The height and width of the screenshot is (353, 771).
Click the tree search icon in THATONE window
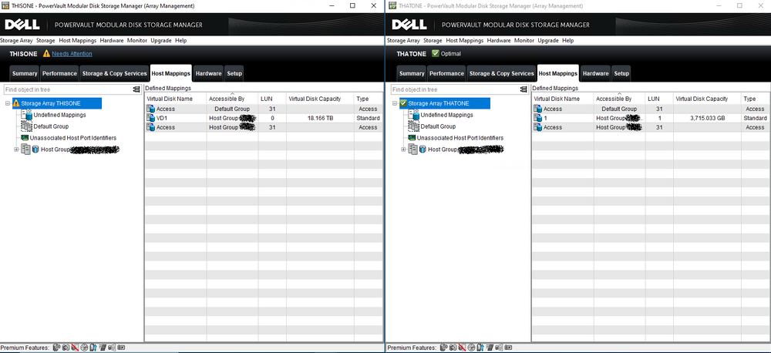pos(524,89)
